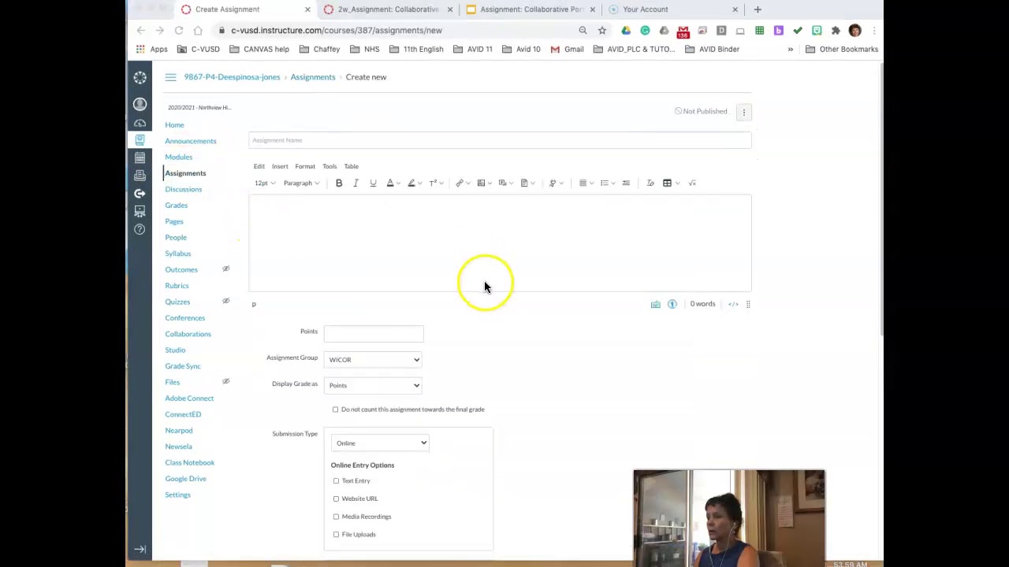Collapse the global navigation arrow at bottom
The image size is (1009, 567).
(140, 549)
